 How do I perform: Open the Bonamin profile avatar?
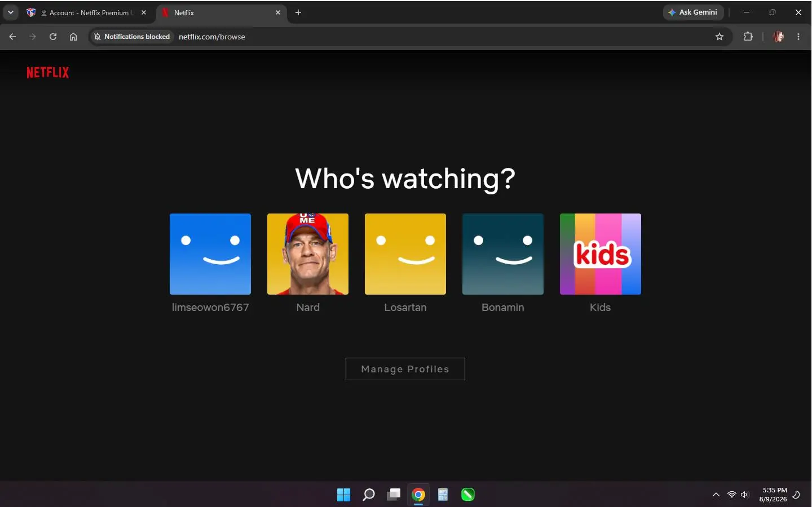click(503, 254)
